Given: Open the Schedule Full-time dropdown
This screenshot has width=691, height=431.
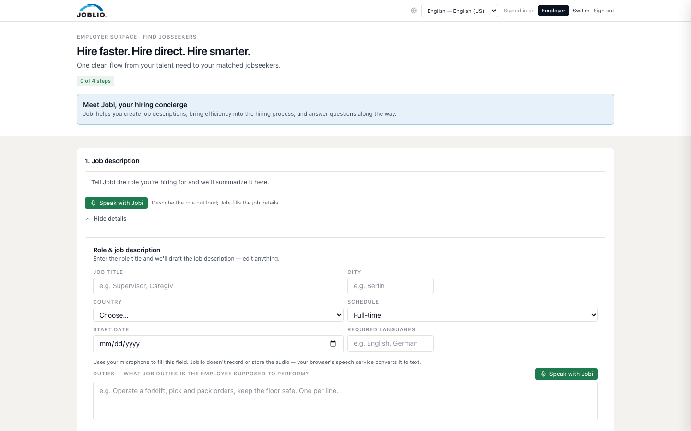Looking at the screenshot, I should [473, 315].
